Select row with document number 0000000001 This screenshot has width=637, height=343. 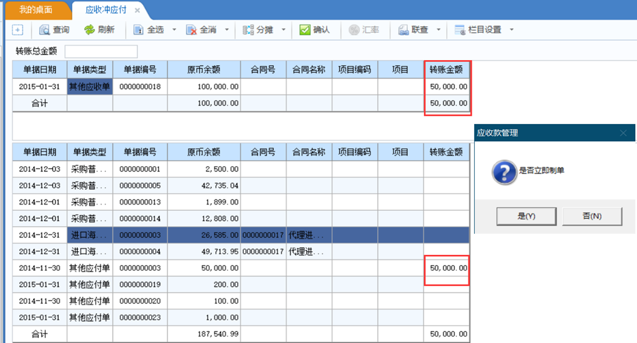click(x=241, y=169)
